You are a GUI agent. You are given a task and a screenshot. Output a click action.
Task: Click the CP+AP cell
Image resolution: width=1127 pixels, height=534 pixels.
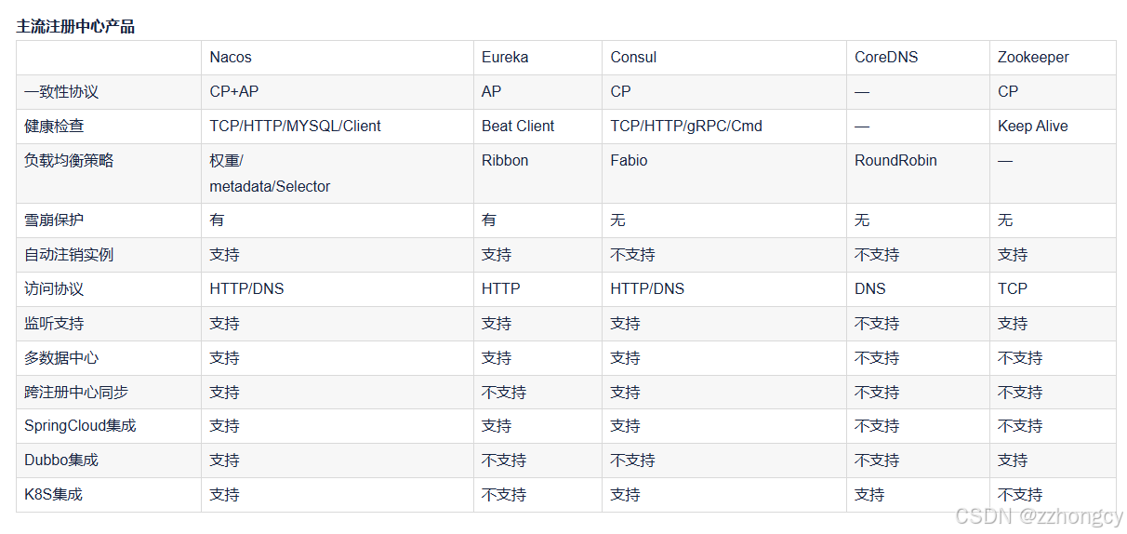click(234, 92)
